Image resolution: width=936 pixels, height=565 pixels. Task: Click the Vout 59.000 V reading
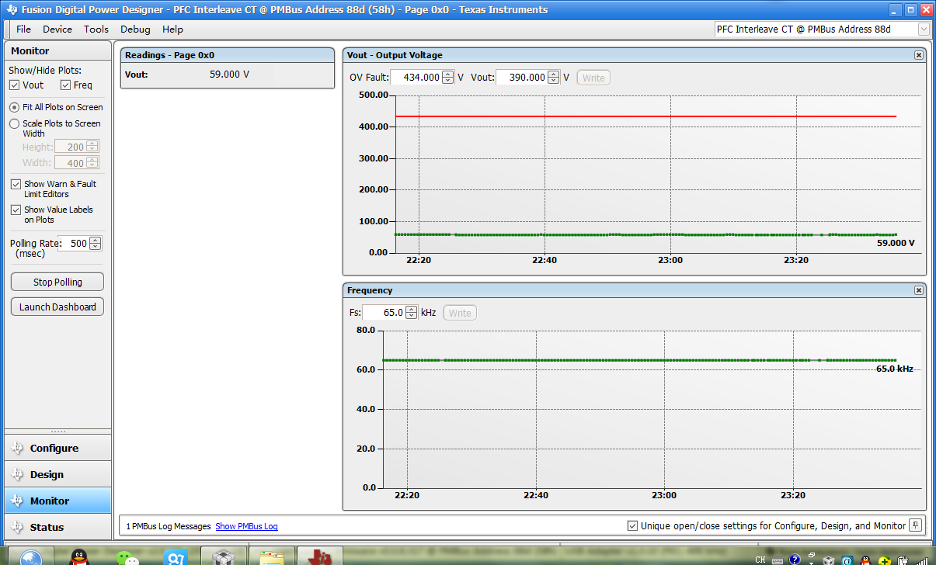click(x=229, y=75)
